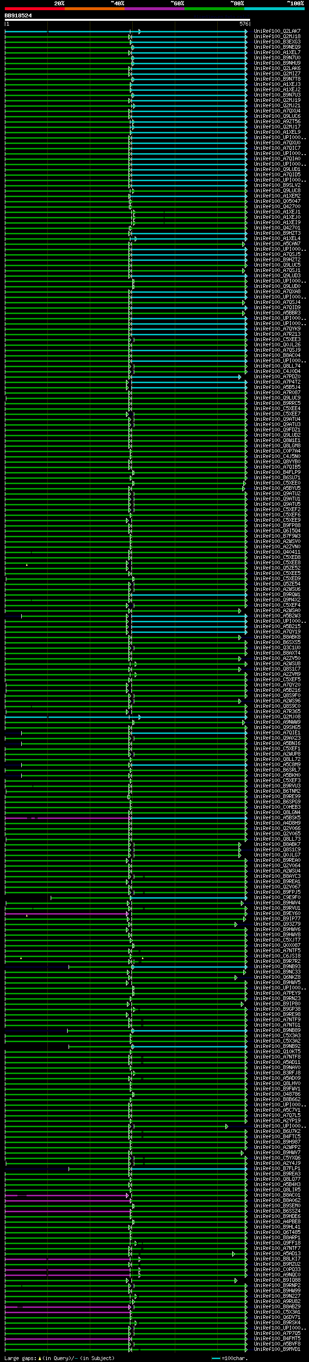This screenshot has width=309, height=1362.
Task: Open hit UniRef100_A1XEL7
Action: click(277, 52)
